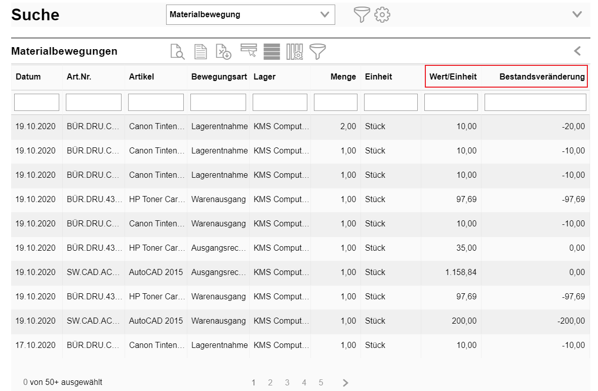Click inside the Artikel filter input field
Viewport: 598px width, 391px height.
click(155, 102)
